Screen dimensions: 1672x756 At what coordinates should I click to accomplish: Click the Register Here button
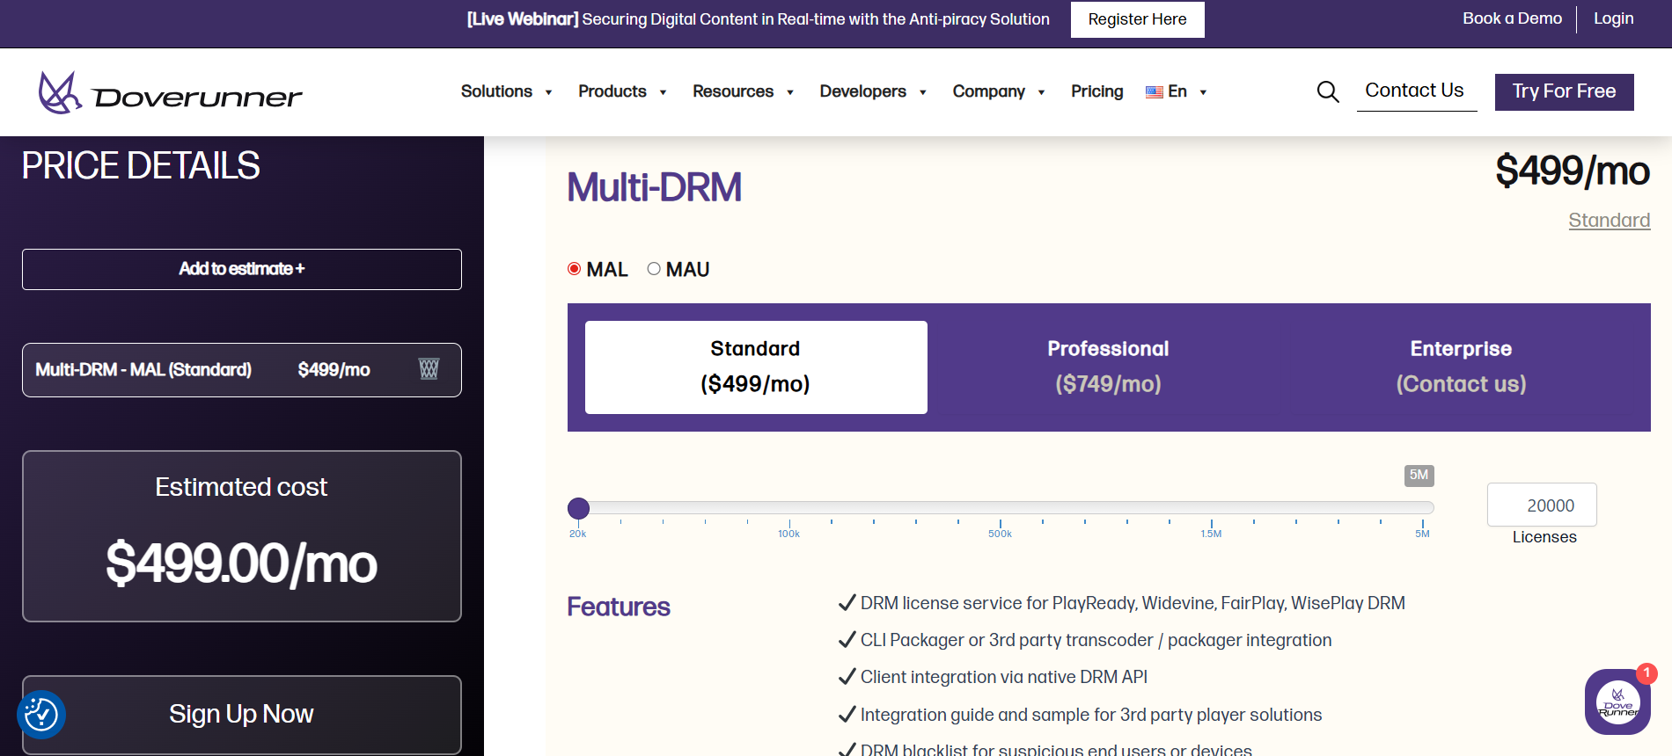pyautogui.click(x=1137, y=19)
